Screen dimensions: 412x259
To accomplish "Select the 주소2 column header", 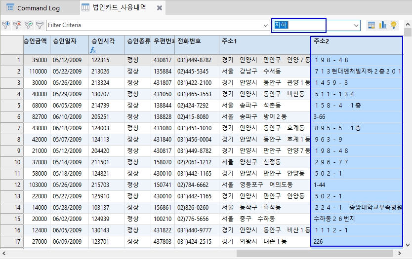I will pyautogui.click(x=357, y=45).
